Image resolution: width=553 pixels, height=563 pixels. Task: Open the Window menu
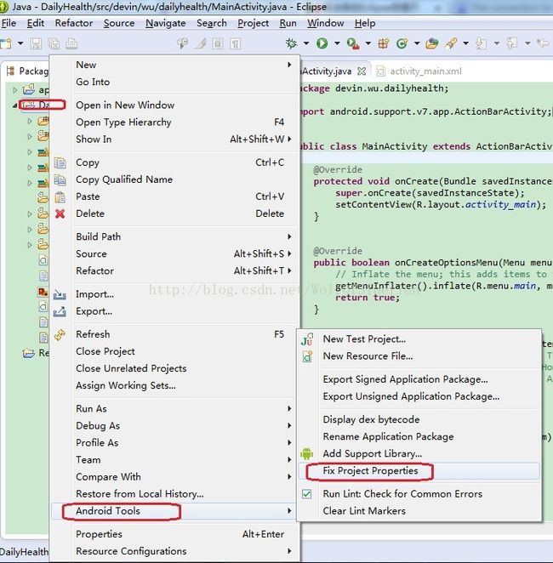(325, 23)
